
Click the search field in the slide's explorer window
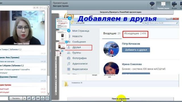(163, 23)
